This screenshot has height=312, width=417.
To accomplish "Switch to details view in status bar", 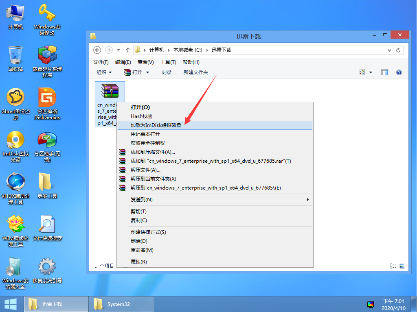I will tap(393, 266).
